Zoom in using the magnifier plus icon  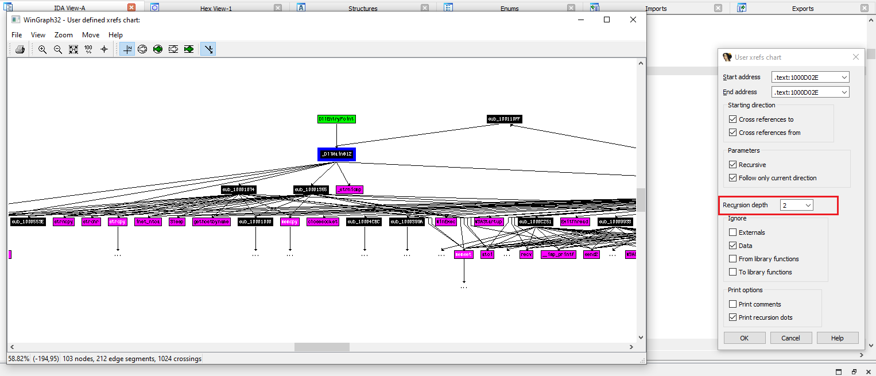[x=42, y=49]
